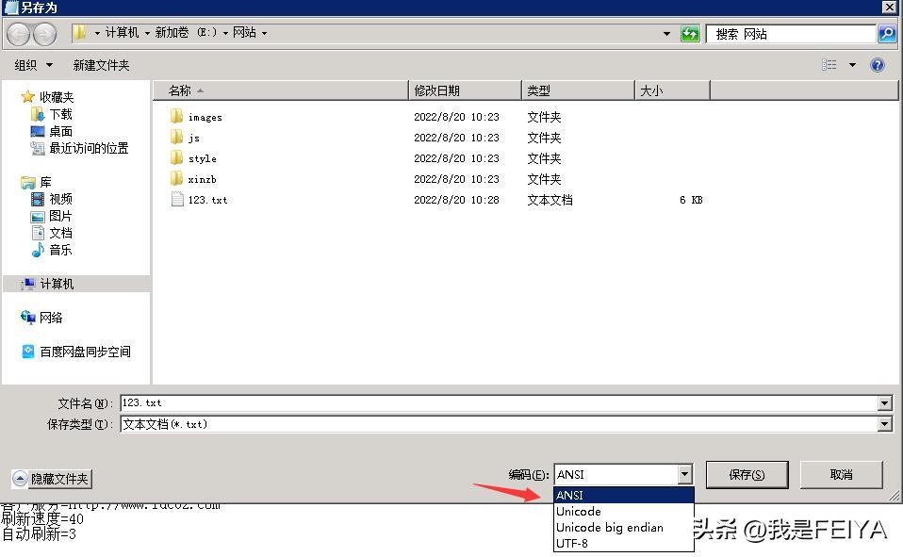
Task: Expand the 保存类型 dropdown arrow
Action: click(x=884, y=424)
